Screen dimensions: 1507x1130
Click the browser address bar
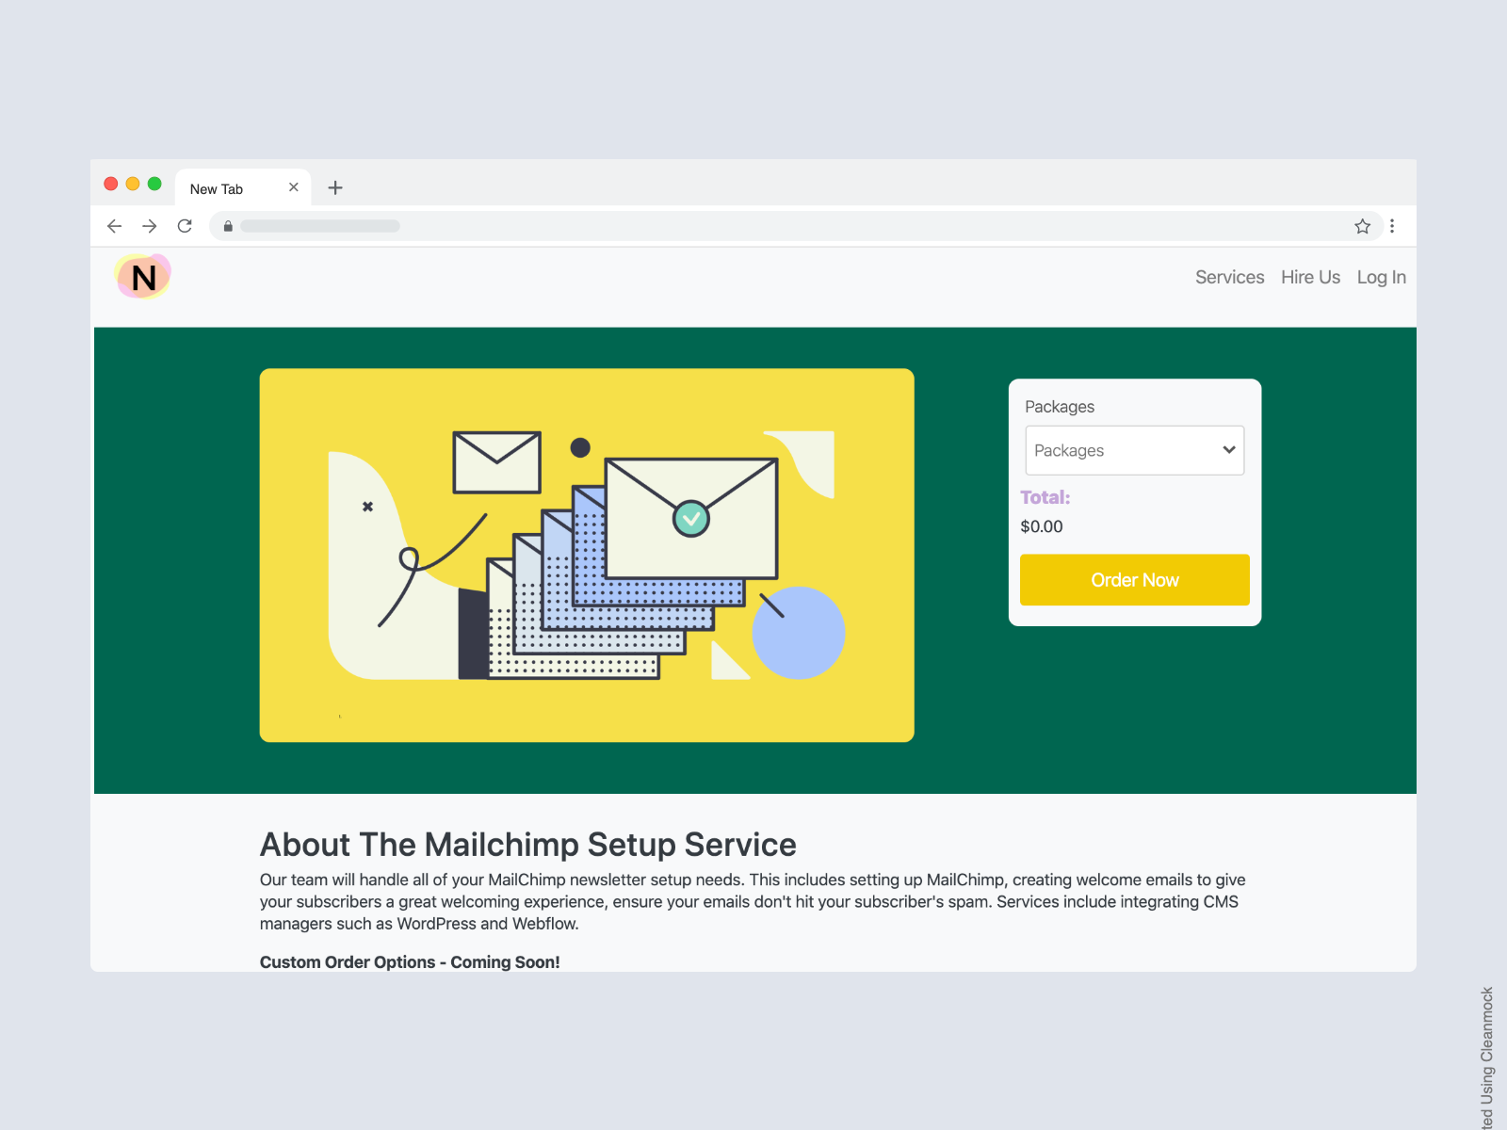(x=796, y=226)
